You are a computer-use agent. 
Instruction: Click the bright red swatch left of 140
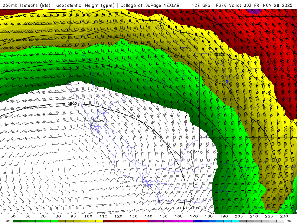(x=145, y=221)
